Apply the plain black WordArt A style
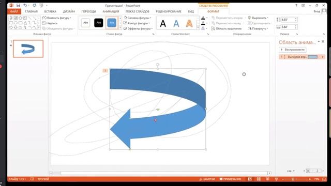The height and width of the screenshot is (186, 331). pyautogui.click(x=163, y=23)
